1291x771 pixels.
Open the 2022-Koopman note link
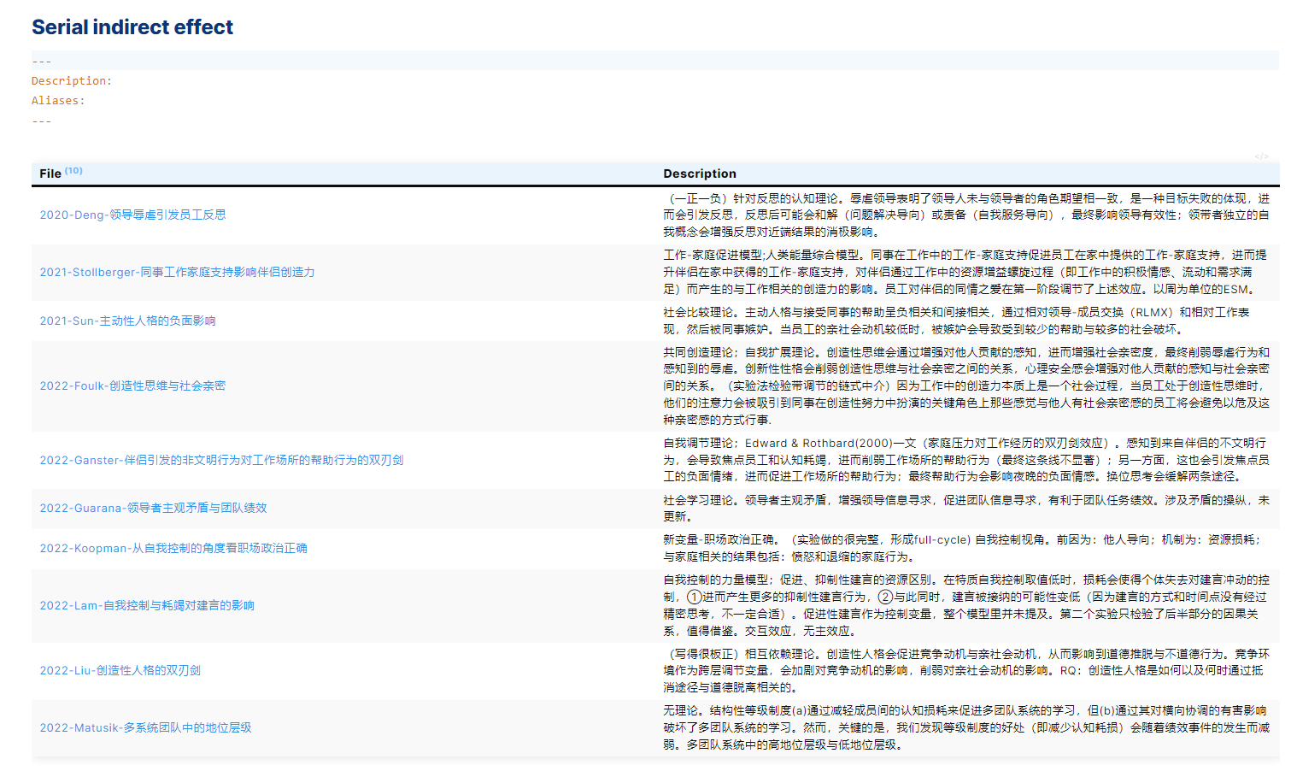[173, 548]
